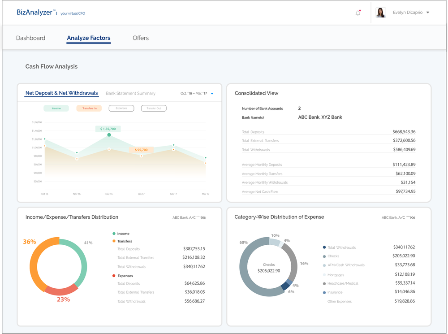
Task: Enable the Transfer Out series filter
Action: tap(154, 108)
